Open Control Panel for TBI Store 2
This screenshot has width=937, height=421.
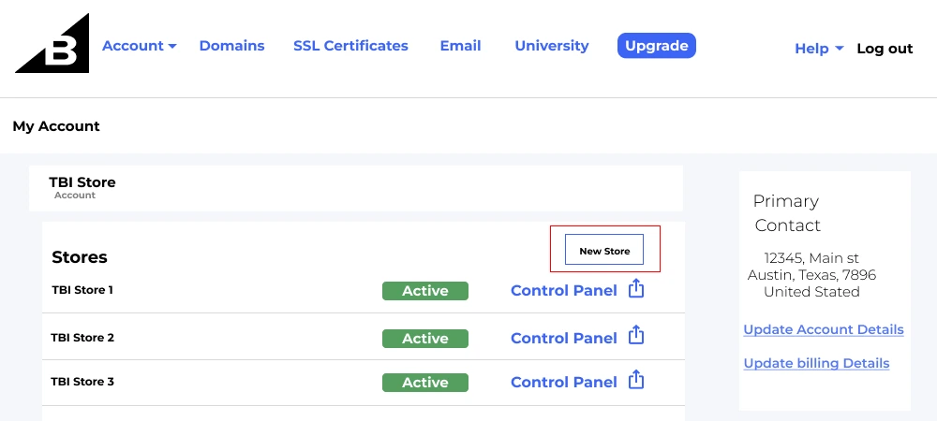[x=563, y=338]
